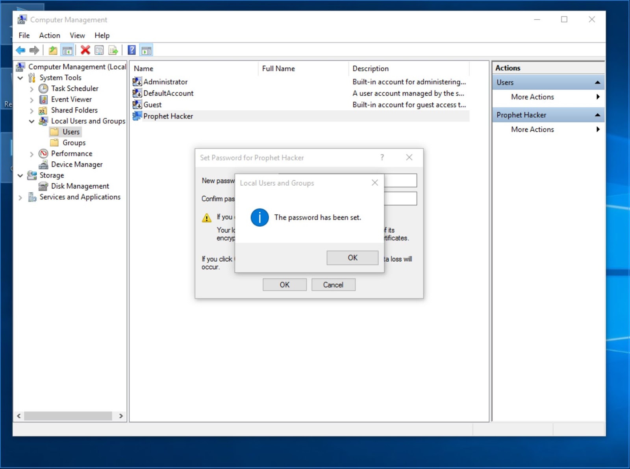This screenshot has width=630, height=469.
Task: Click the Help question mark icon
Action: (x=132, y=50)
